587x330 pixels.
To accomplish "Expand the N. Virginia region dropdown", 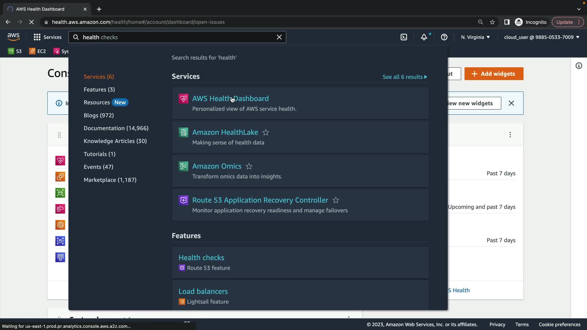I will click(x=475, y=37).
